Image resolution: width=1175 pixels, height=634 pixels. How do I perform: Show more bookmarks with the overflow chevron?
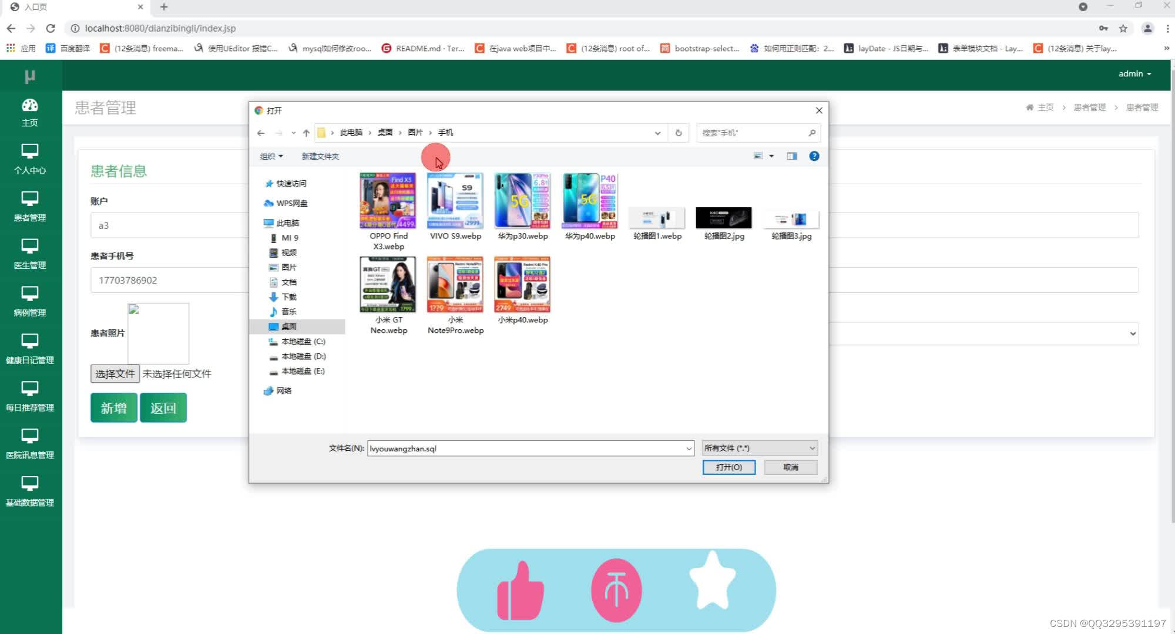1166,48
